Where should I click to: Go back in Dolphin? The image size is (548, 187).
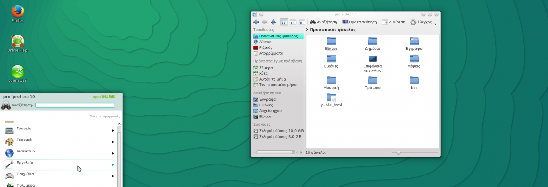click(x=256, y=22)
